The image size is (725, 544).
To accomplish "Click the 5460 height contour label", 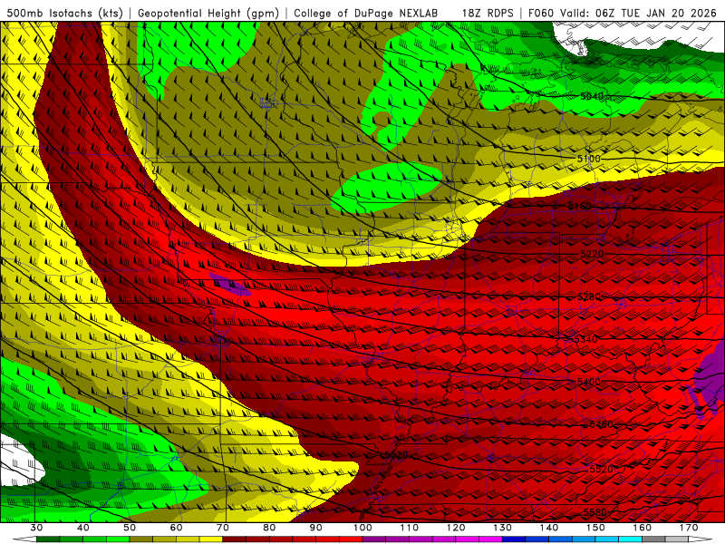I will 601,424.
